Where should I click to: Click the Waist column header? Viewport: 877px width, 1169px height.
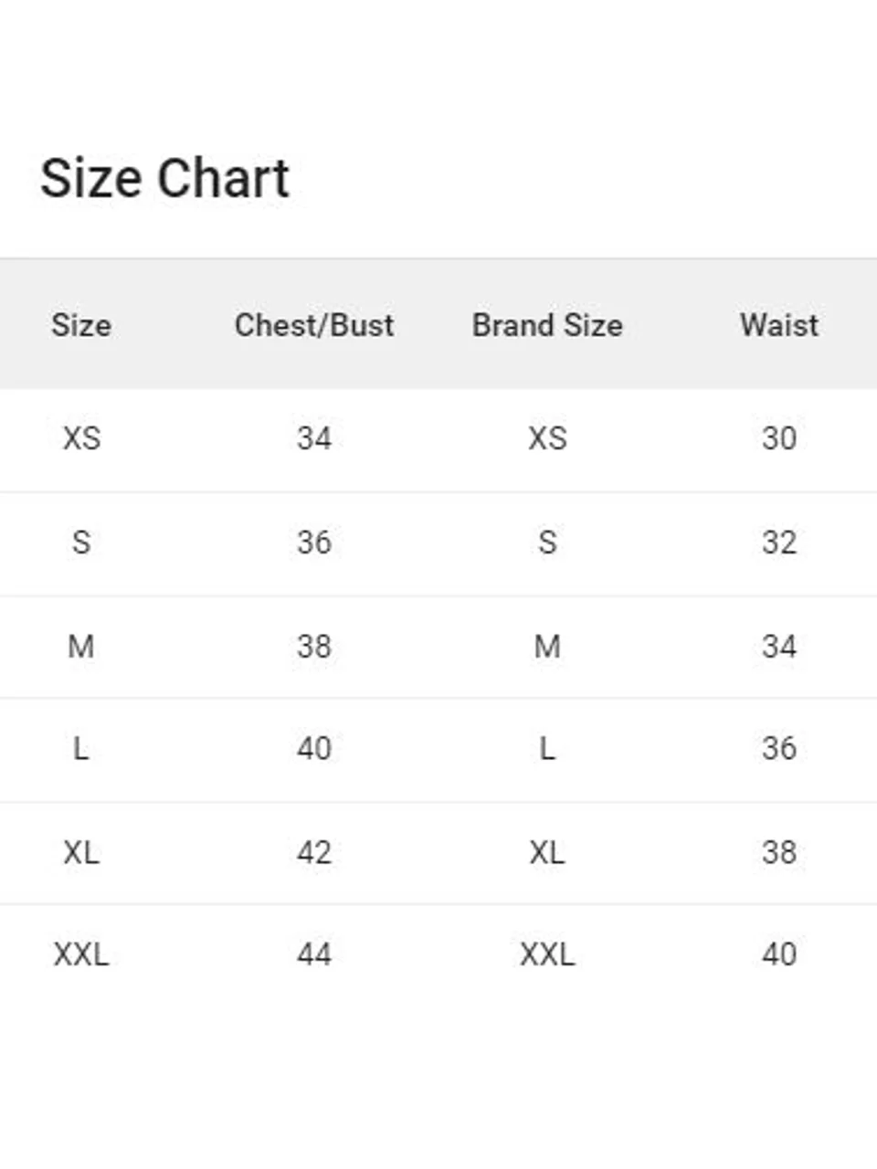[779, 325]
